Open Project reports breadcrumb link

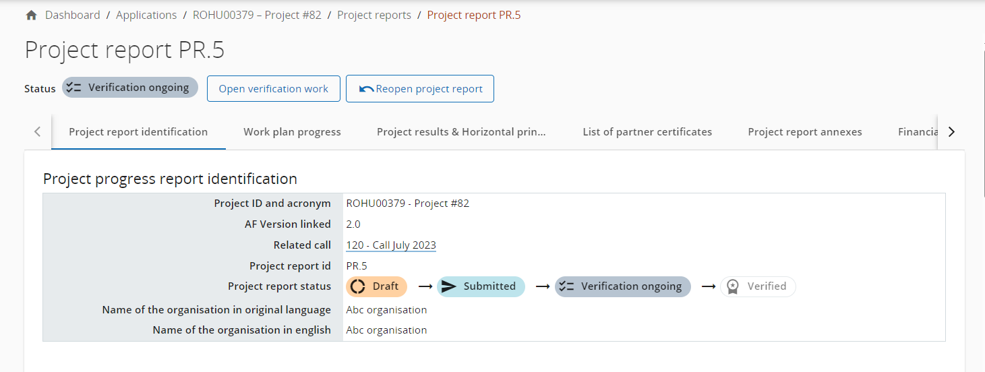click(374, 15)
